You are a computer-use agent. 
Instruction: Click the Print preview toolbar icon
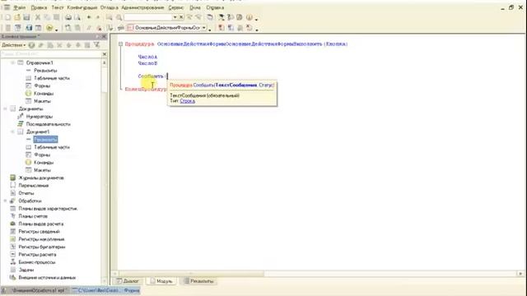(x=77, y=17)
